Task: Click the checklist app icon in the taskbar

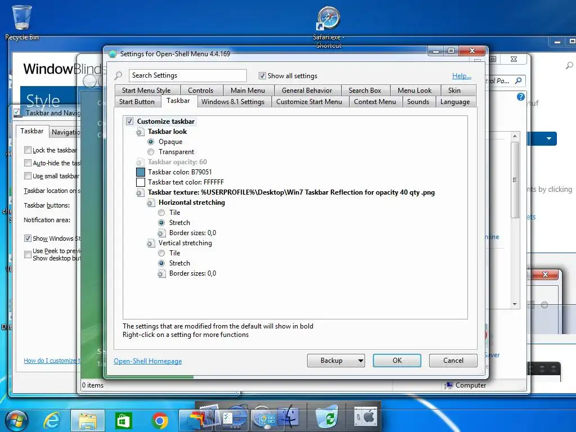Action: click(231, 420)
